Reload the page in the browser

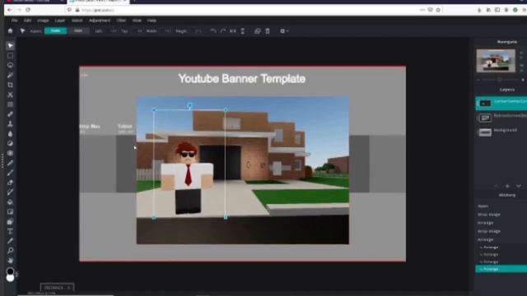point(28,10)
